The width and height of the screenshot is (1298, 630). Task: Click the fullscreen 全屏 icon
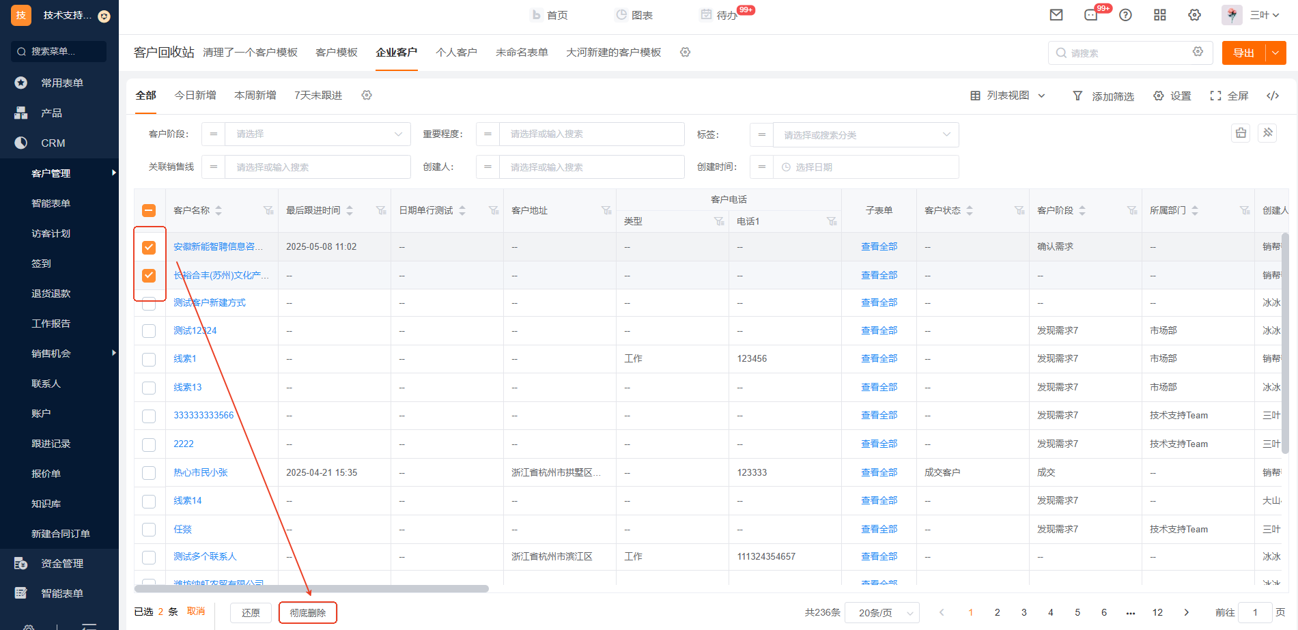coord(1215,96)
